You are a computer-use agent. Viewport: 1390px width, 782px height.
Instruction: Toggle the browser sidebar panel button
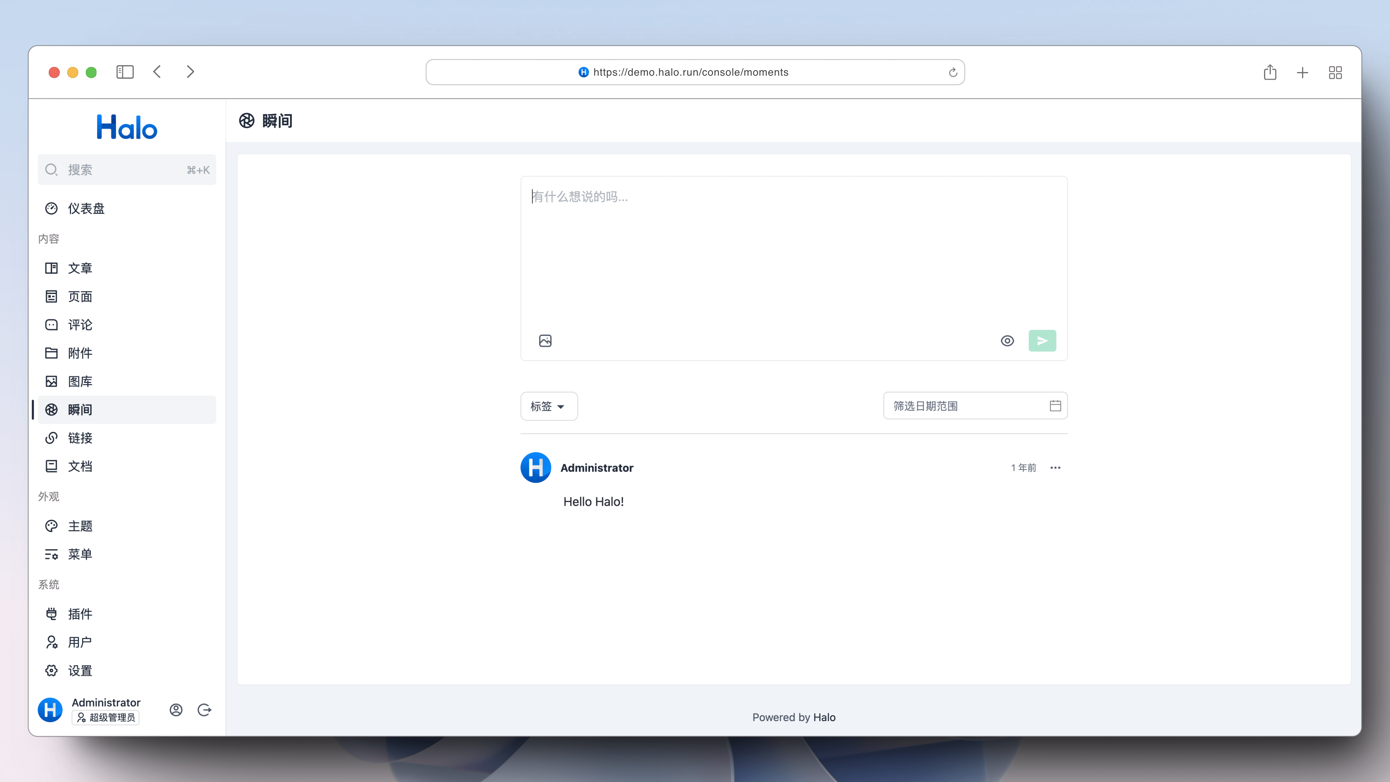[x=125, y=72]
